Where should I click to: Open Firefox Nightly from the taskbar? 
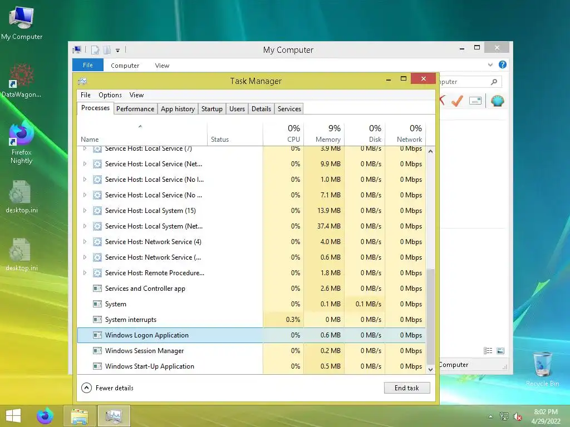click(45, 416)
